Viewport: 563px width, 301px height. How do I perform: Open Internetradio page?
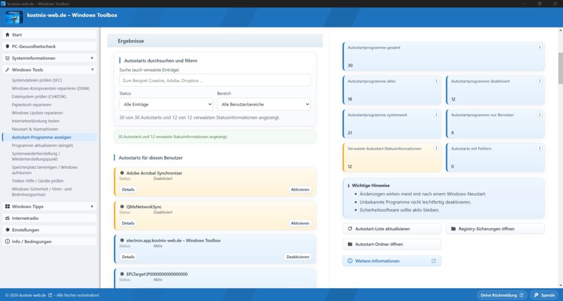coord(49,218)
